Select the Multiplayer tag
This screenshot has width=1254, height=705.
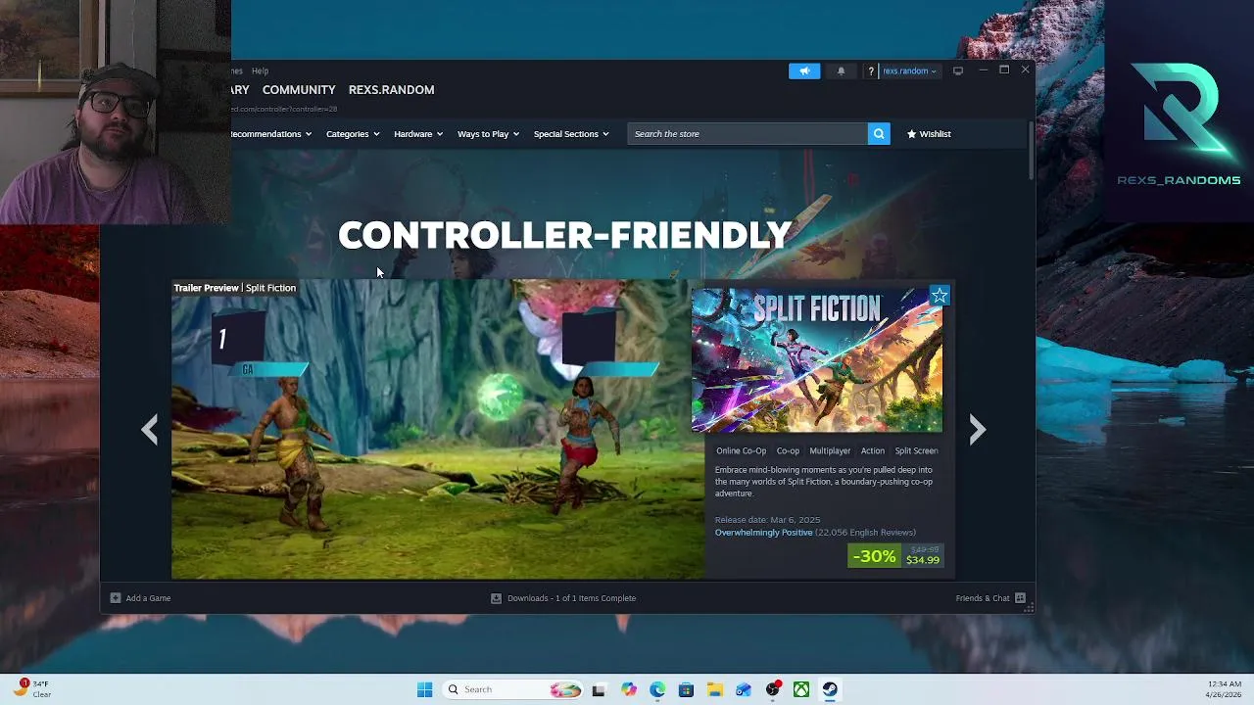(830, 451)
